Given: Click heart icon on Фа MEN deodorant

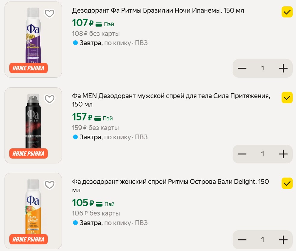Looking at the screenshot, I should 49,99.
